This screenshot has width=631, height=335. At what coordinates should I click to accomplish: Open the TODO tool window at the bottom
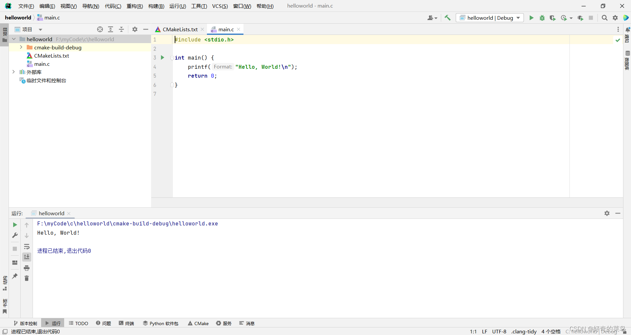78,323
